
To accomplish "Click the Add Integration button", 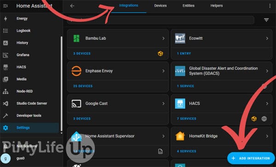I will [251, 158].
